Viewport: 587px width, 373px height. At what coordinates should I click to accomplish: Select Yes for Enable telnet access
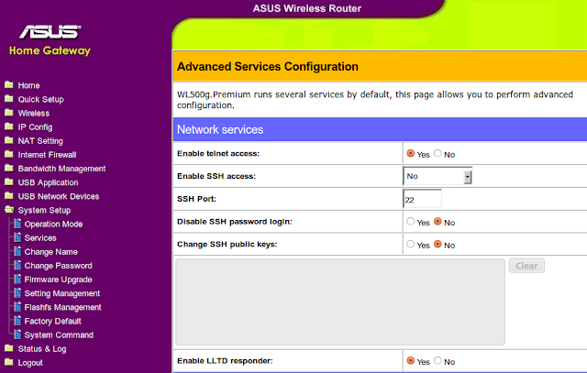pyautogui.click(x=411, y=153)
